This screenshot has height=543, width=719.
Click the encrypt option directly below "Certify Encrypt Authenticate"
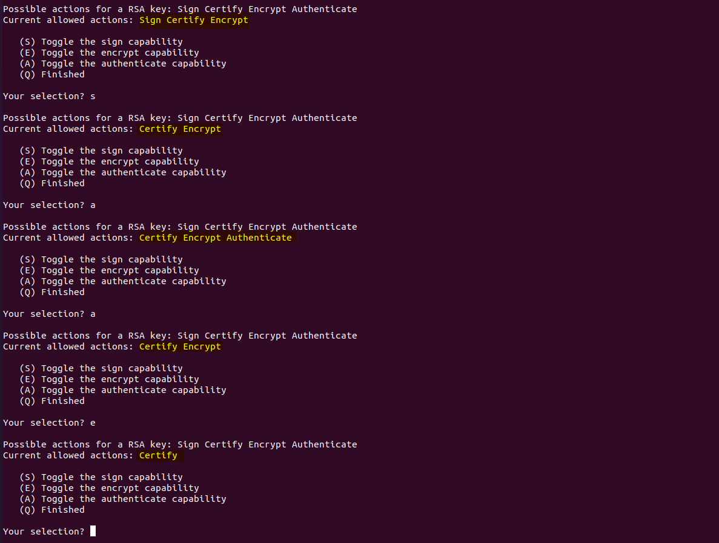[x=109, y=270]
